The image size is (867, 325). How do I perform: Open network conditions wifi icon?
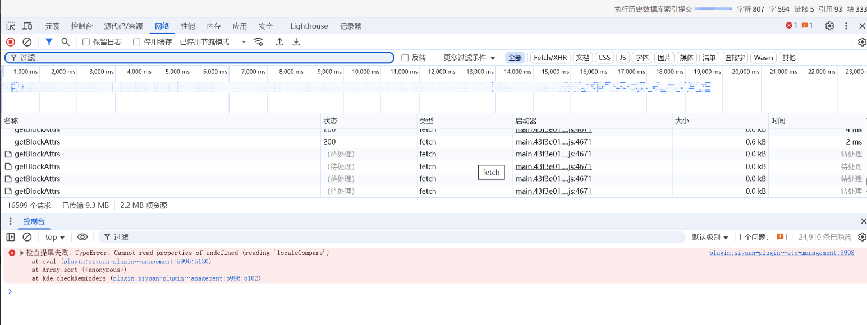(x=258, y=41)
